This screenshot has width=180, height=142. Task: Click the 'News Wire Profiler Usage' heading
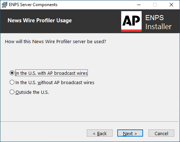coord(40,20)
